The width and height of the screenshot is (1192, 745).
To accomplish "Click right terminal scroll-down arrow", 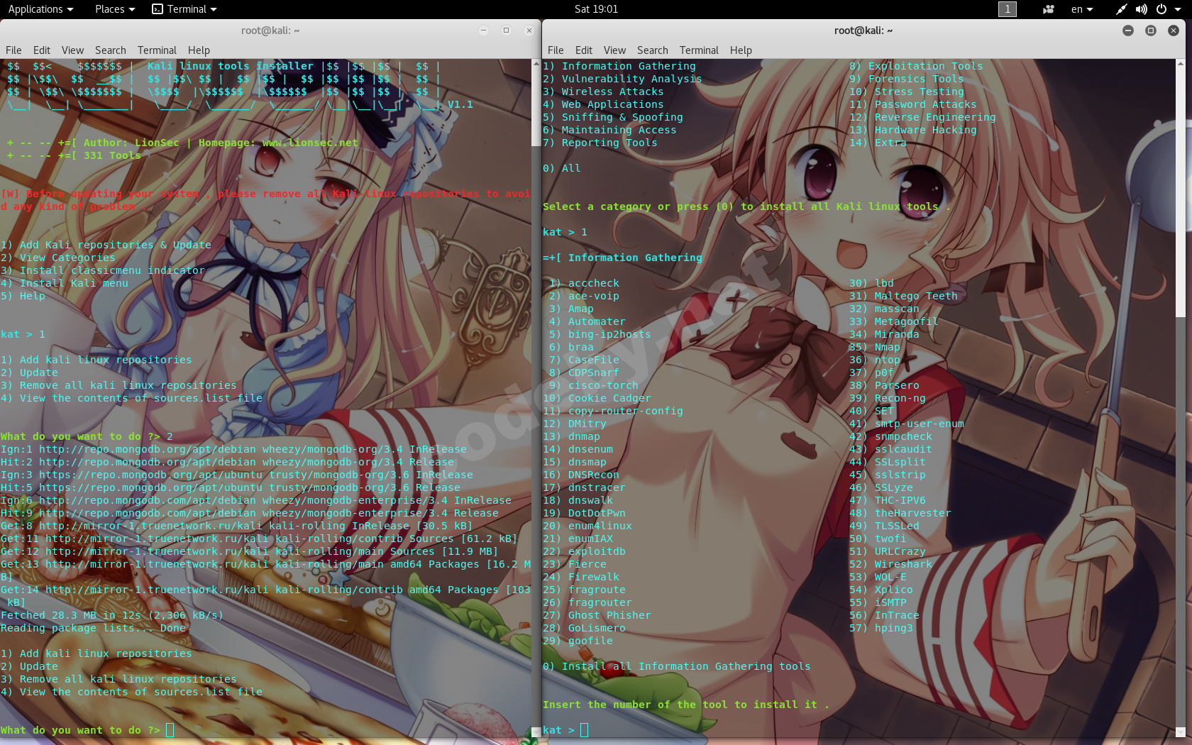I will [1181, 732].
